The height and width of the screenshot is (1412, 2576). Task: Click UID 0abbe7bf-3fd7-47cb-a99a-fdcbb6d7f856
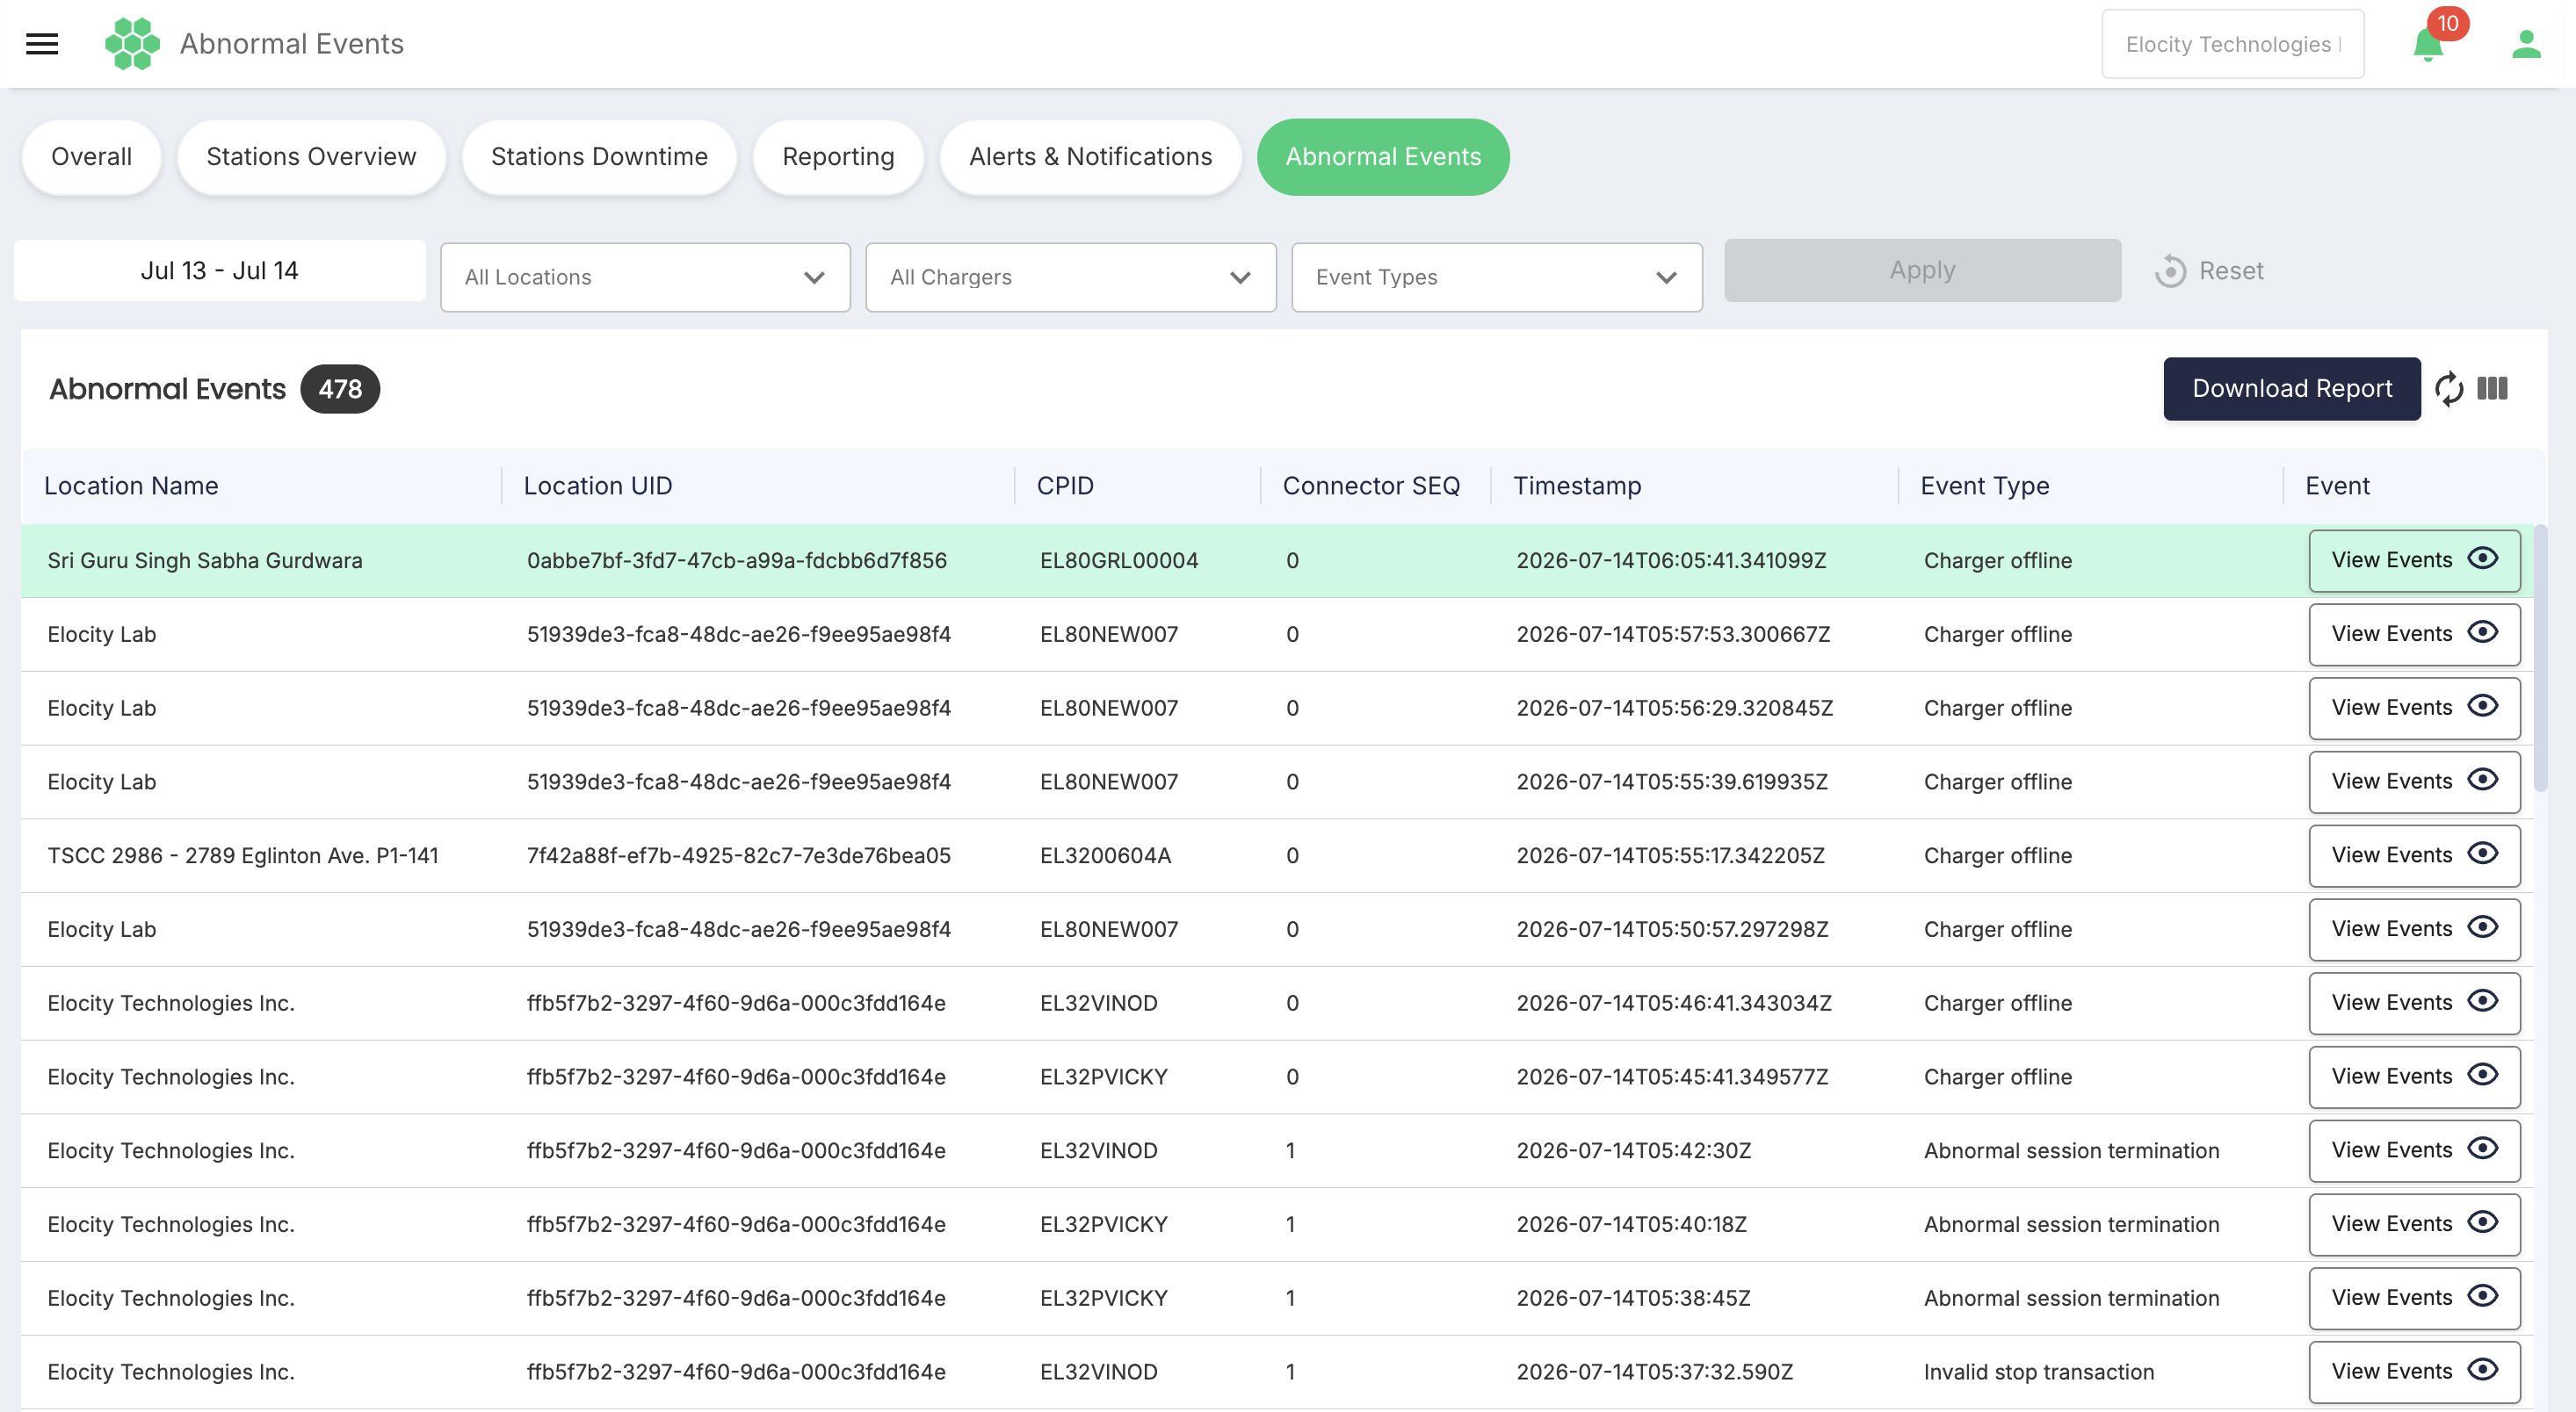click(x=737, y=560)
